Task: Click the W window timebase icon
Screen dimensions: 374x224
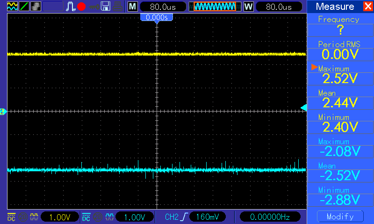Action: 249,7
